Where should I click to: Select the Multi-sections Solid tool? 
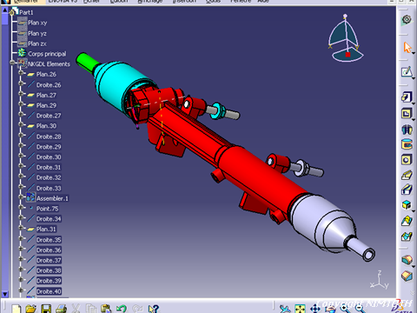pyautogui.click(x=407, y=221)
